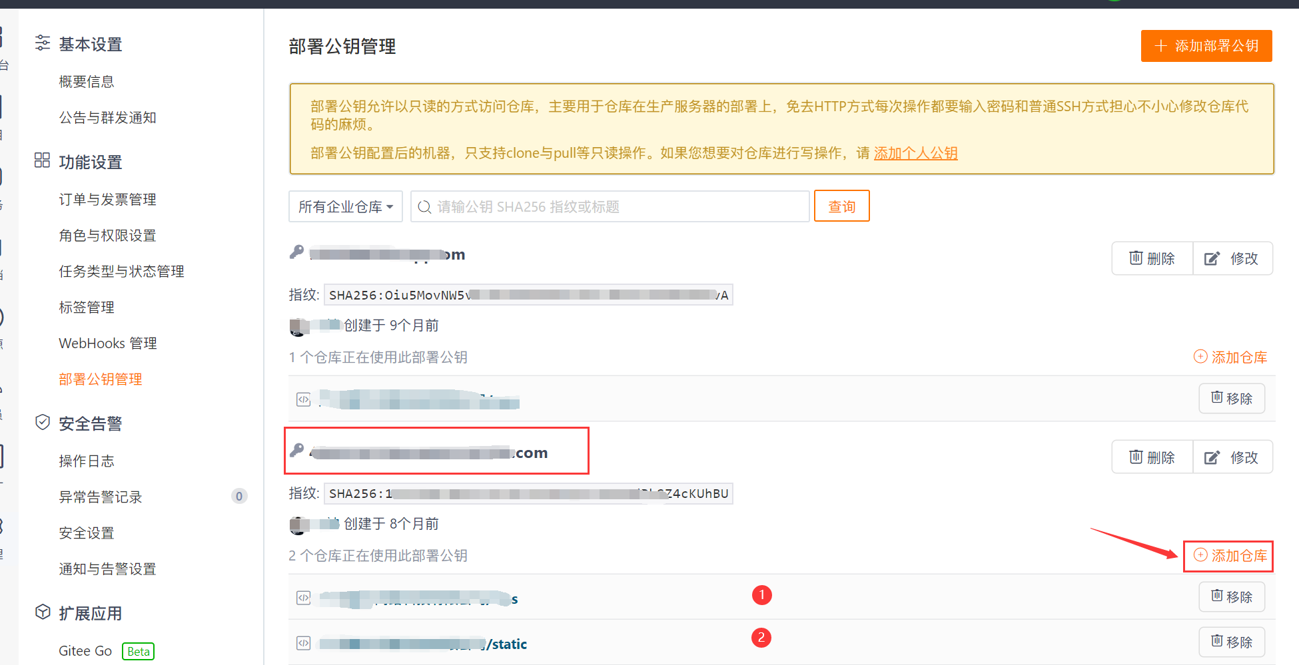Click the grid icon next to 功能设置

coord(42,160)
